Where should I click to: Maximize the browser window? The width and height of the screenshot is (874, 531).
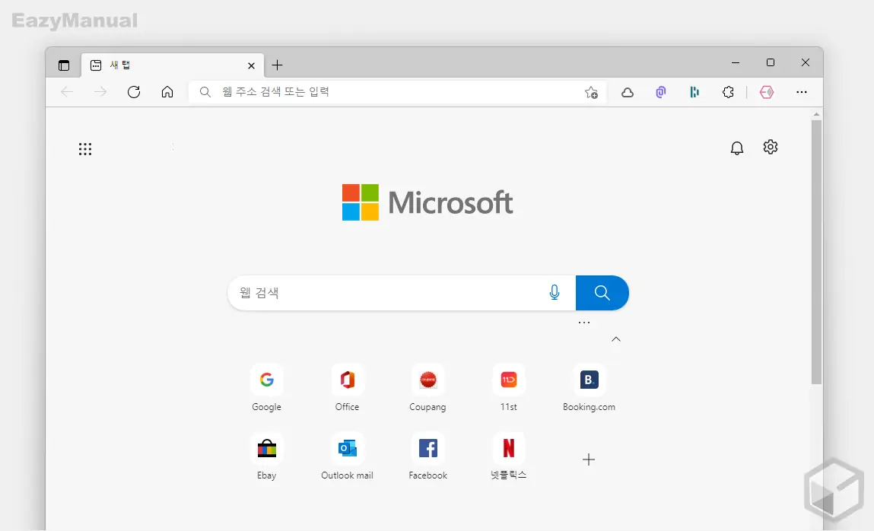pyautogui.click(x=771, y=62)
